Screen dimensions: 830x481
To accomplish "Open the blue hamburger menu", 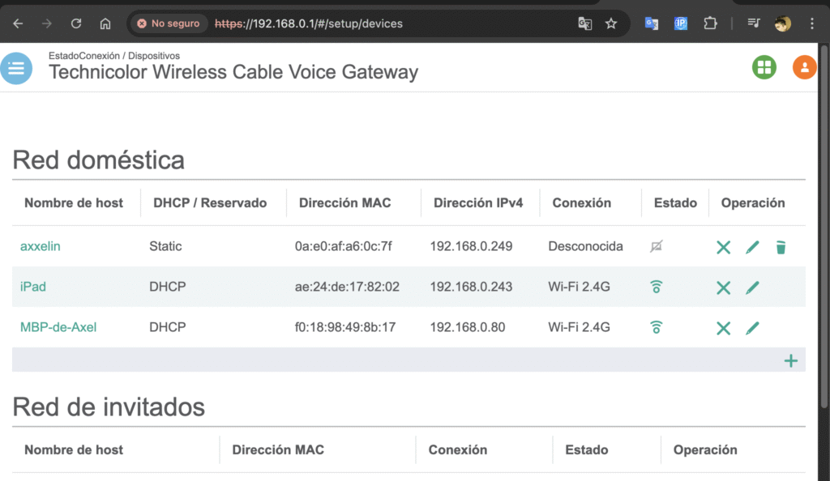I will tap(16, 68).
